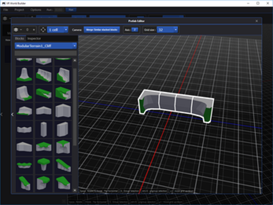This screenshot has width=273, height=205.
Task: Collapse the blocks panel with left arrow
Action: tap(12, 114)
